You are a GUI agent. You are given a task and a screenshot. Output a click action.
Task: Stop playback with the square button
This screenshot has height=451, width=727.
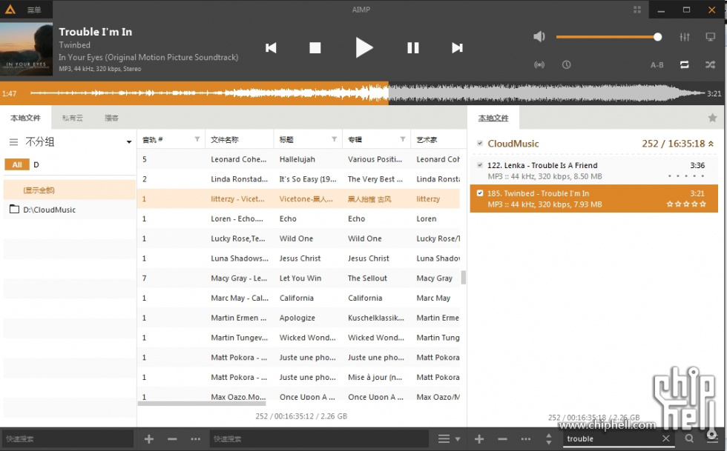(x=315, y=47)
